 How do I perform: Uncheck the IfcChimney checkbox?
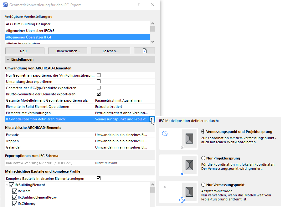pyautogui.click(x=15, y=204)
